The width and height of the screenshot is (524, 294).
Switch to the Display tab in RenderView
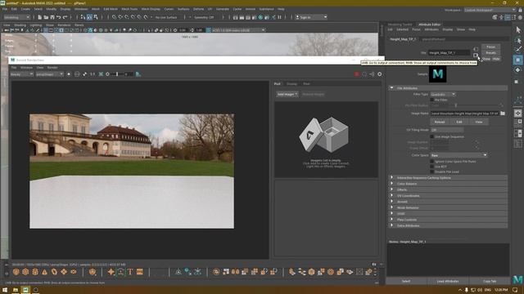(291, 84)
